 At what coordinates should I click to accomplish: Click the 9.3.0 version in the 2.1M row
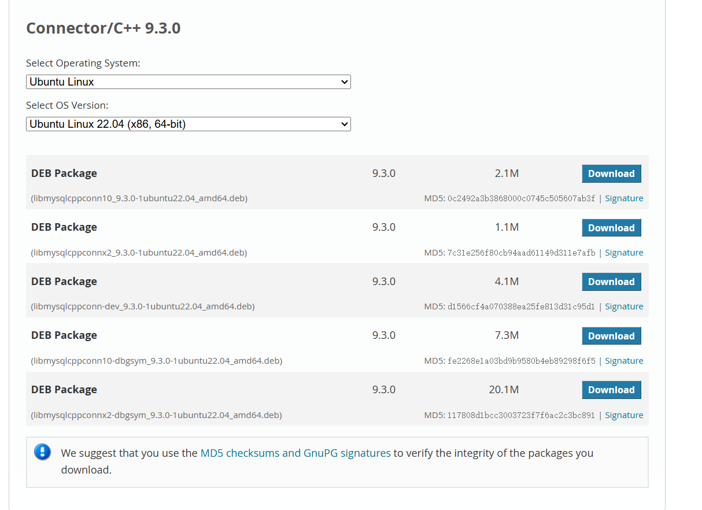(x=384, y=173)
